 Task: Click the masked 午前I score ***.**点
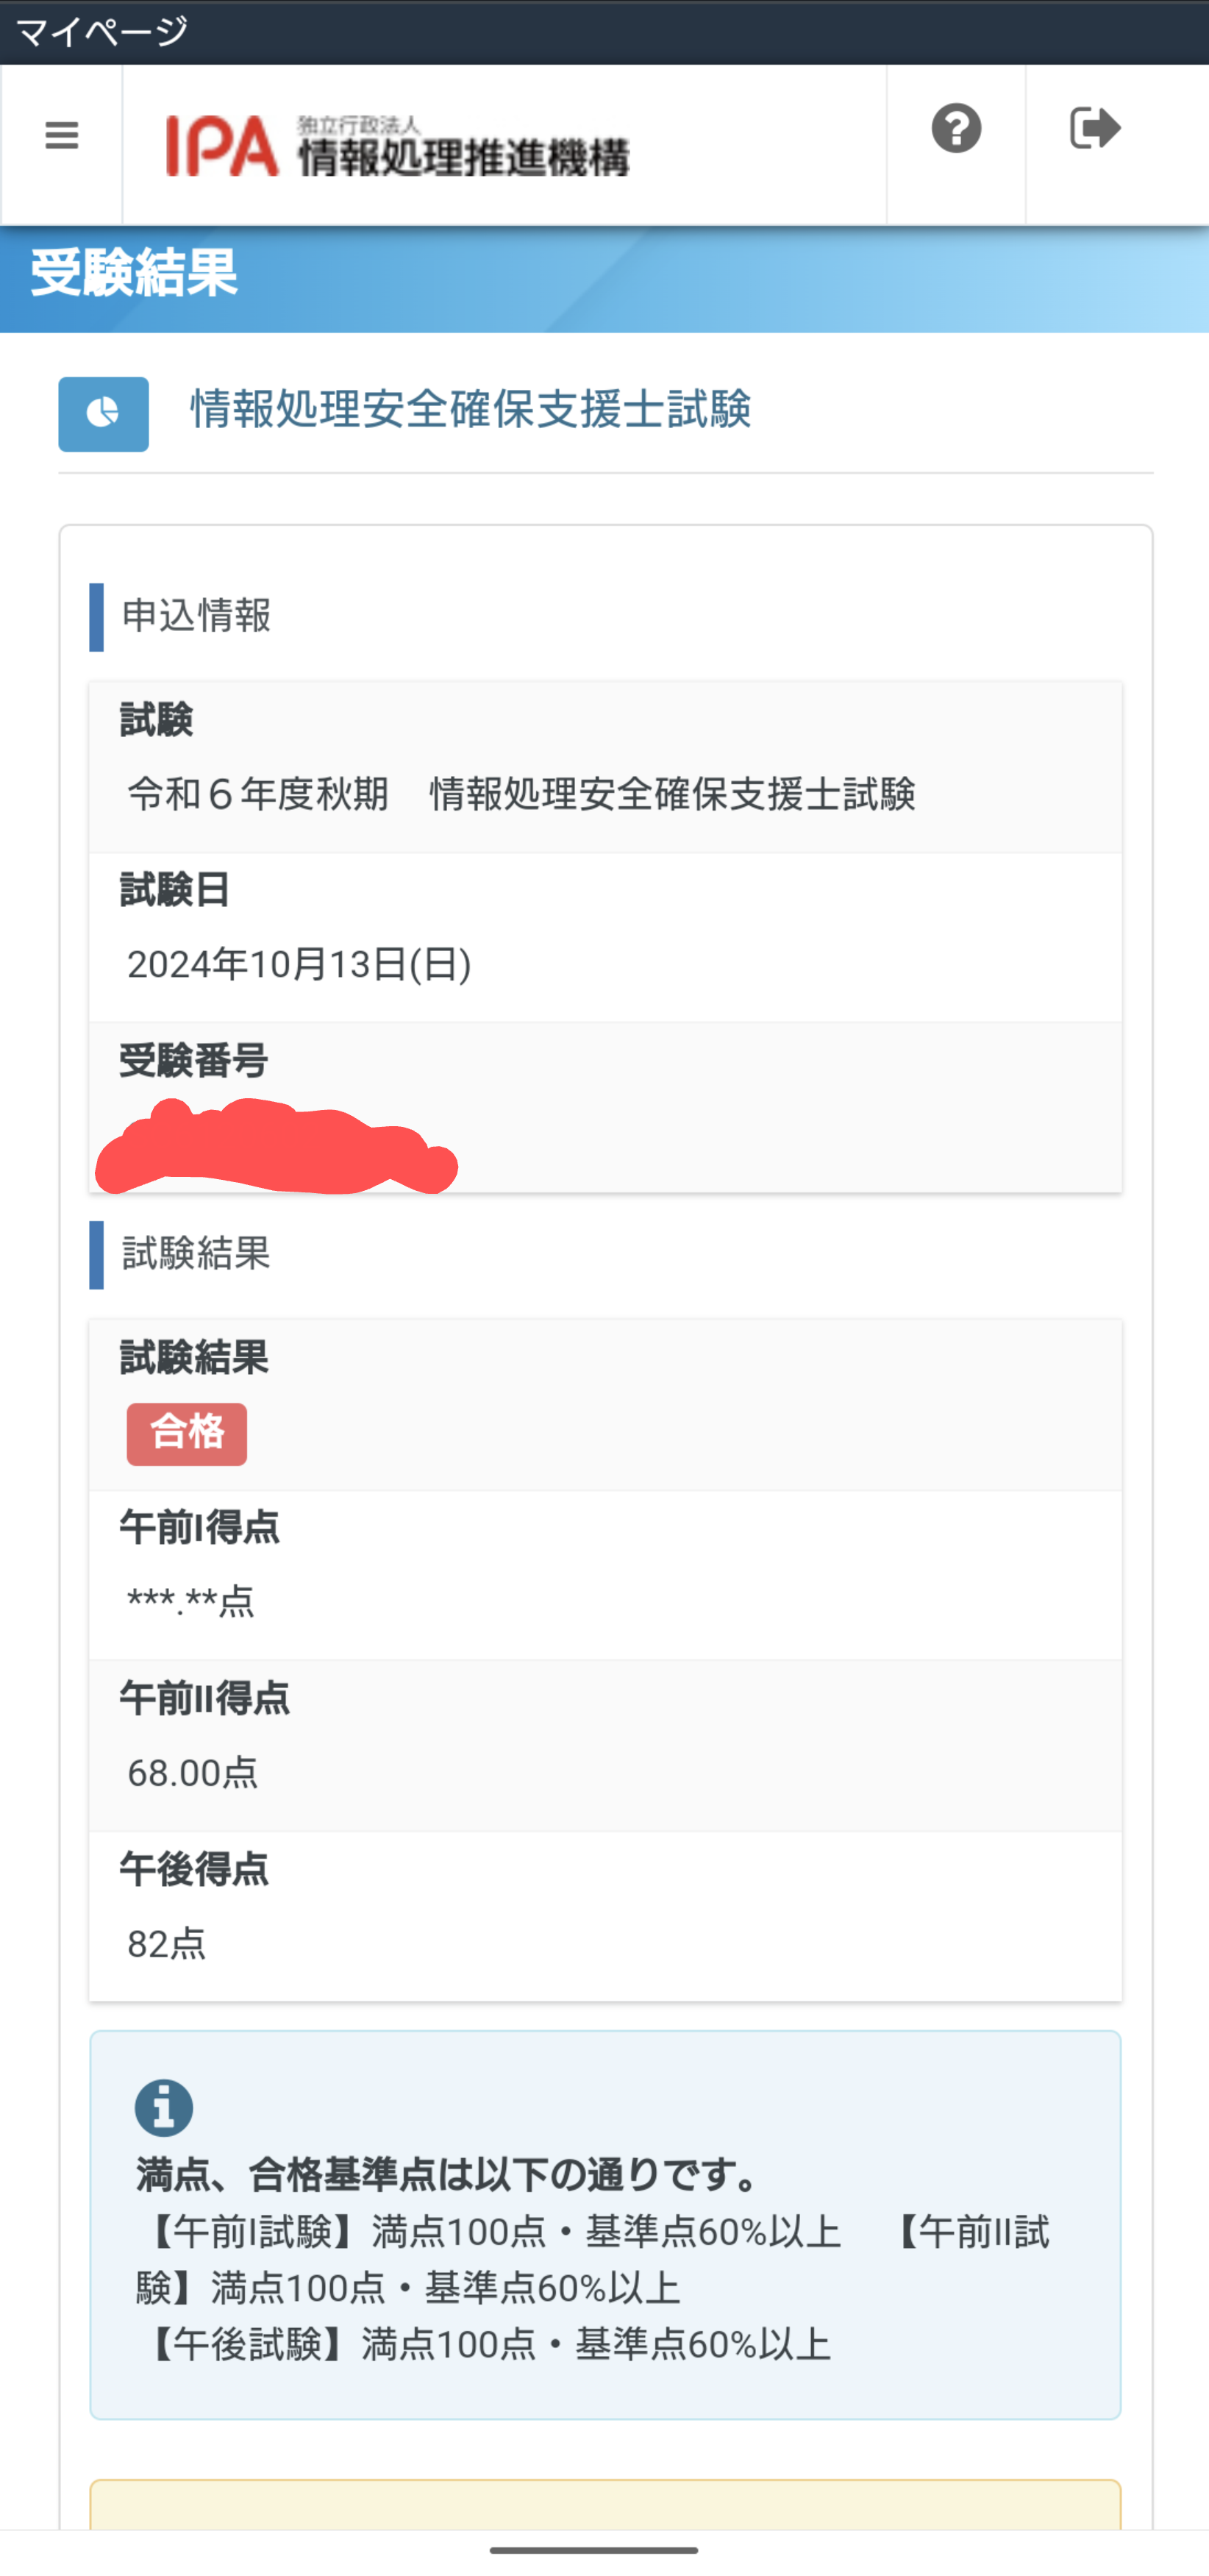pos(191,1602)
